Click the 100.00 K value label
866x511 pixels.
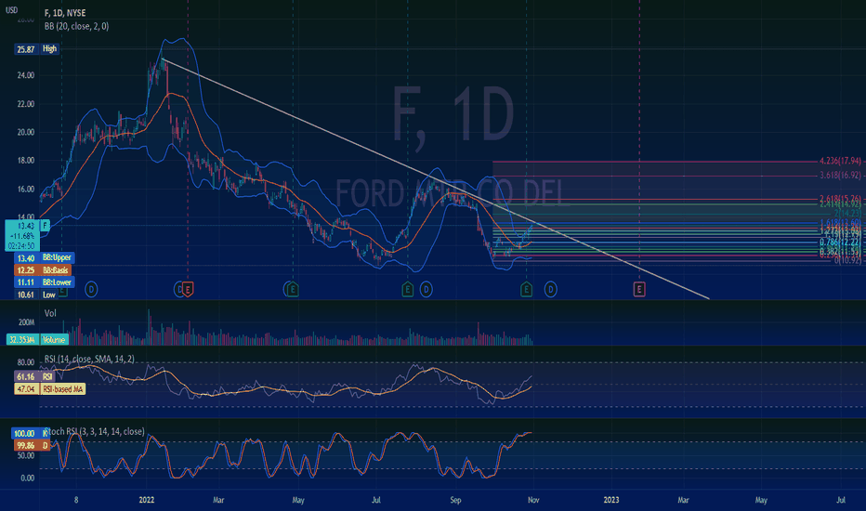(x=31, y=434)
